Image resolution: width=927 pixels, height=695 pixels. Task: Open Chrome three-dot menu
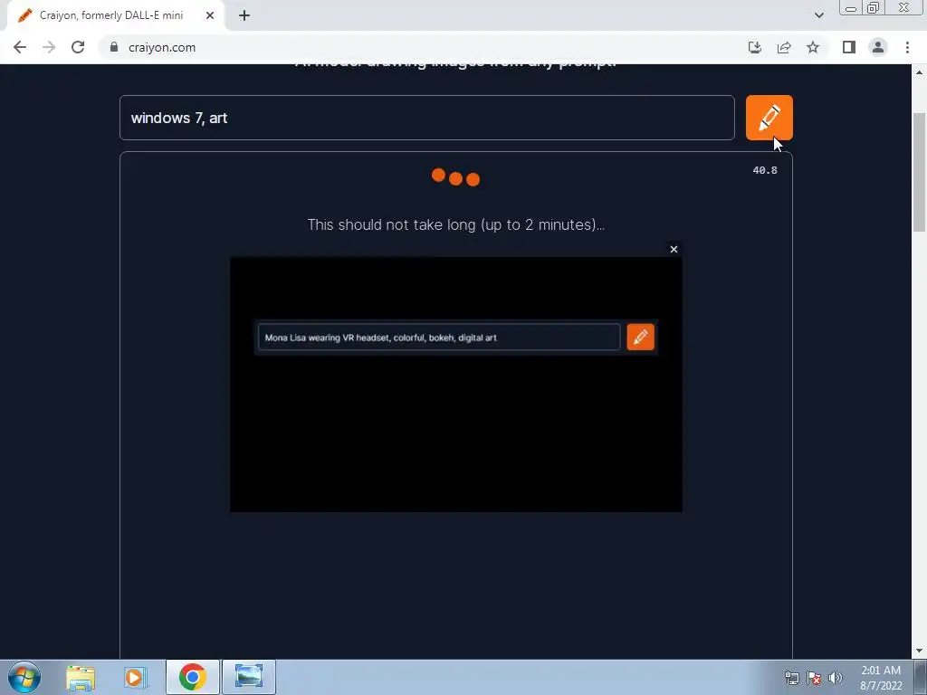pyautogui.click(x=907, y=47)
